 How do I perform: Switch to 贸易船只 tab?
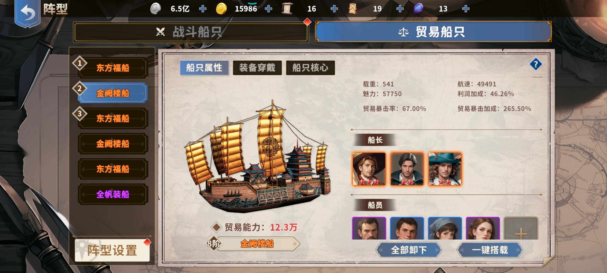click(433, 32)
